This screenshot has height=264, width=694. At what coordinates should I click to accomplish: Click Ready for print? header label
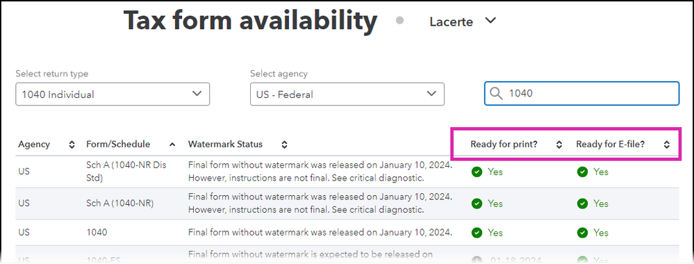pos(504,145)
